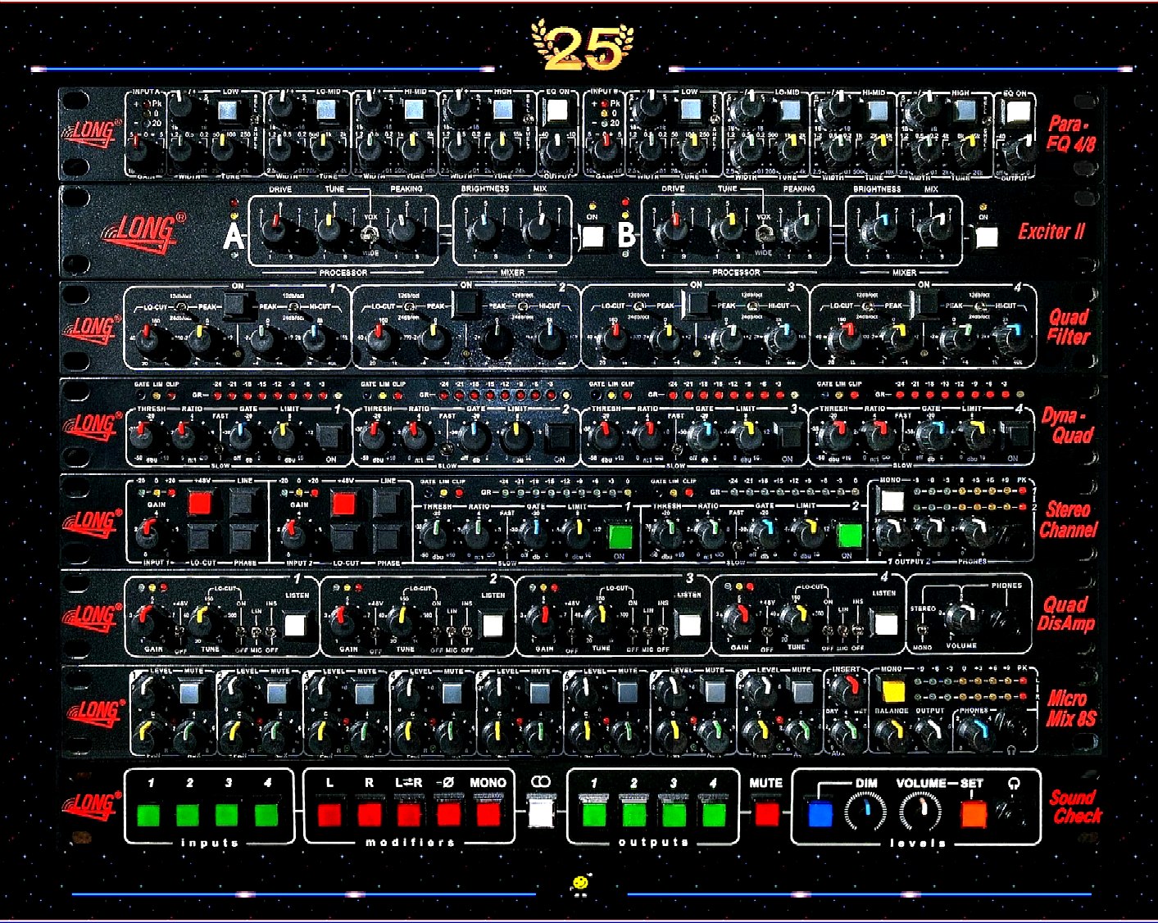Select input 1 on Sound Check
Viewport: 1158px width, 923px height.
tap(148, 814)
